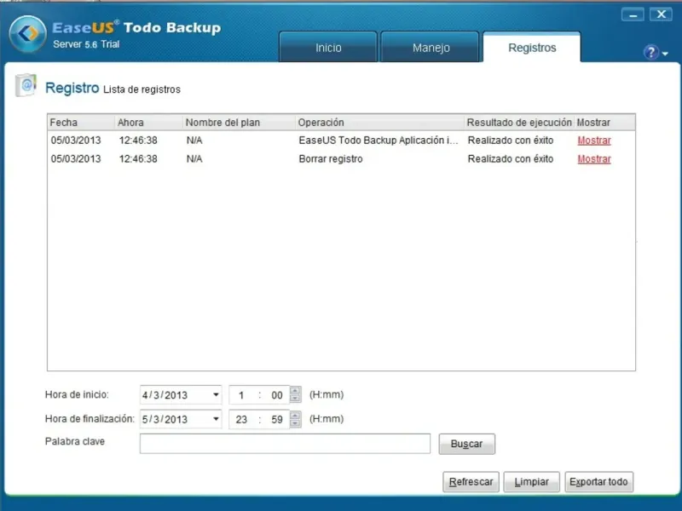Screen dimensions: 682x511
Task: Close the EaseUS Todo Backup window
Action: click(661, 14)
